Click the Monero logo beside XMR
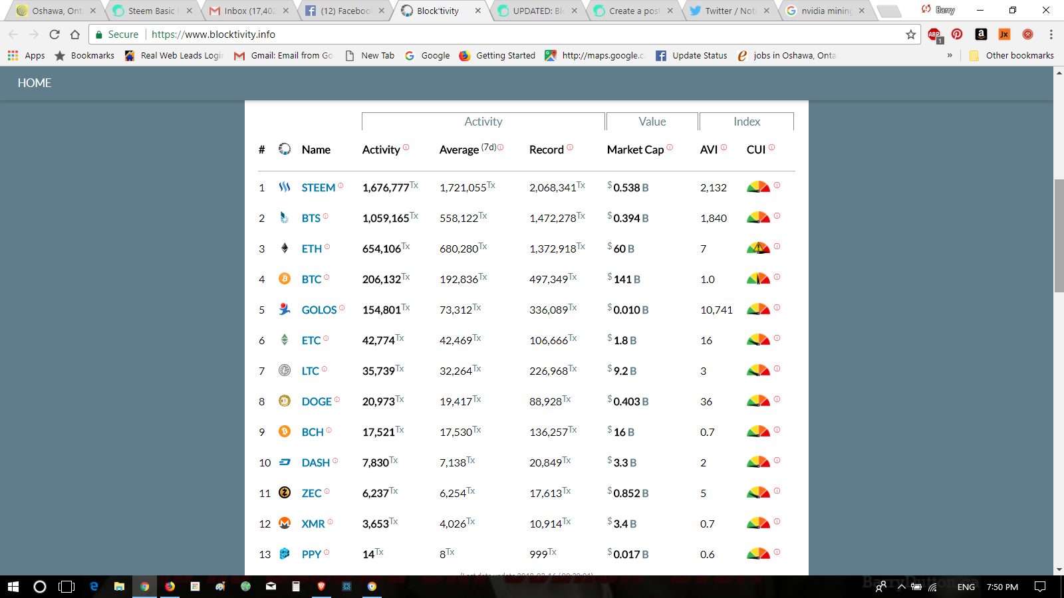This screenshot has height=598, width=1064. click(x=285, y=523)
